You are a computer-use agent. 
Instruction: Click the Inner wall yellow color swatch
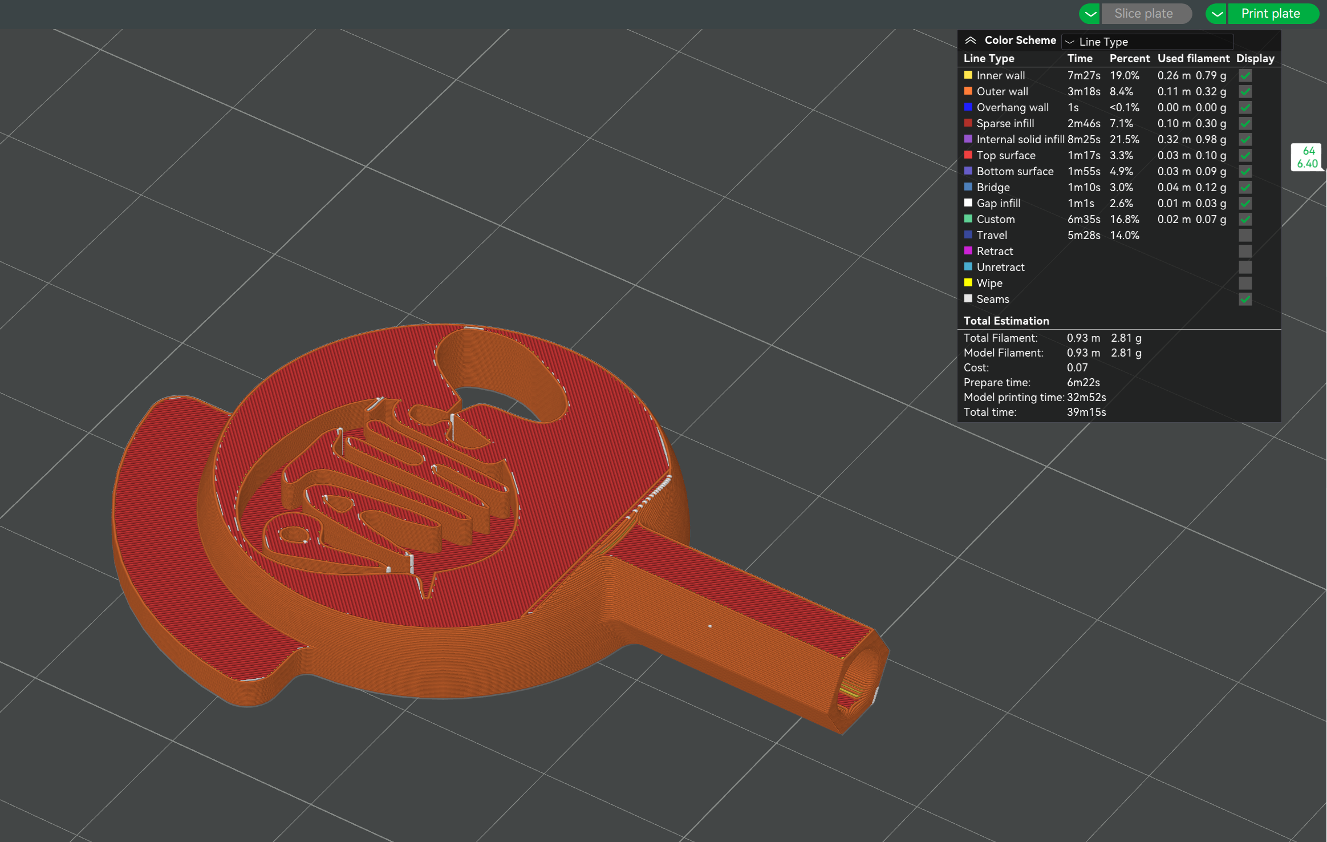coord(968,75)
